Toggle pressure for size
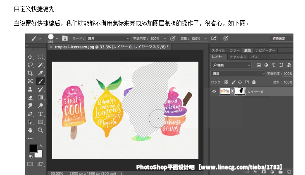The image size is (305, 175). tap(226, 38)
